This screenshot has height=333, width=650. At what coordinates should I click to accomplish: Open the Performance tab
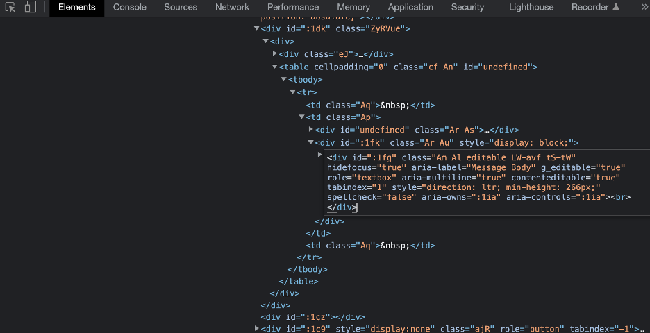[293, 7]
